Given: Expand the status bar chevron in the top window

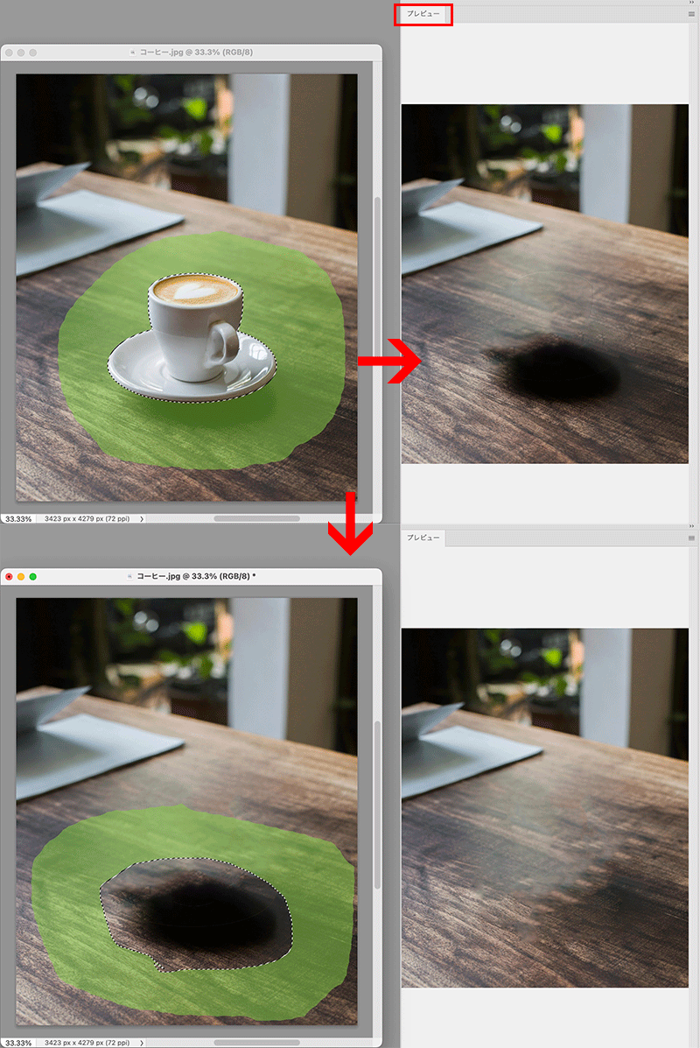Looking at the screenshot, I should point(142,519).
